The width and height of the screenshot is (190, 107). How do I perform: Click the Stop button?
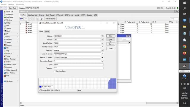[111, 40]
